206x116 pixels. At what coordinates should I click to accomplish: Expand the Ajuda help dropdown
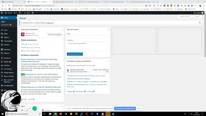point(197,16)
